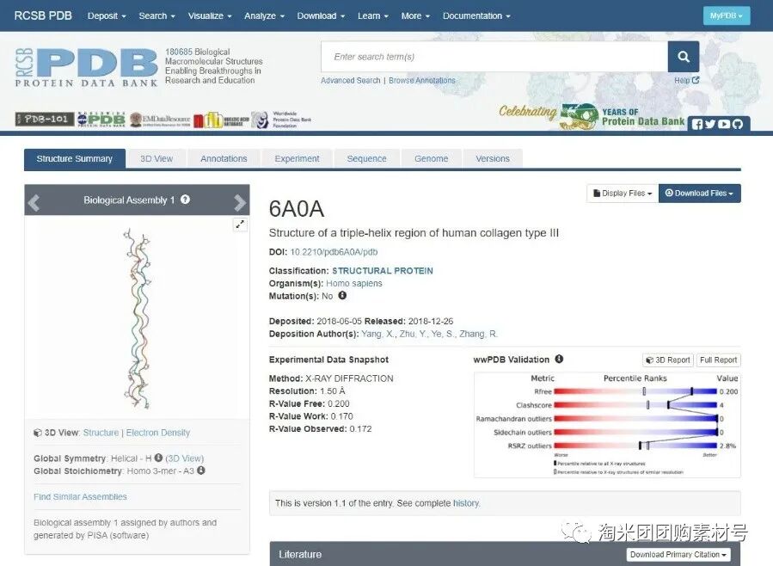
Task: Open the 3D Report button
Action: (x=668, y=360)
